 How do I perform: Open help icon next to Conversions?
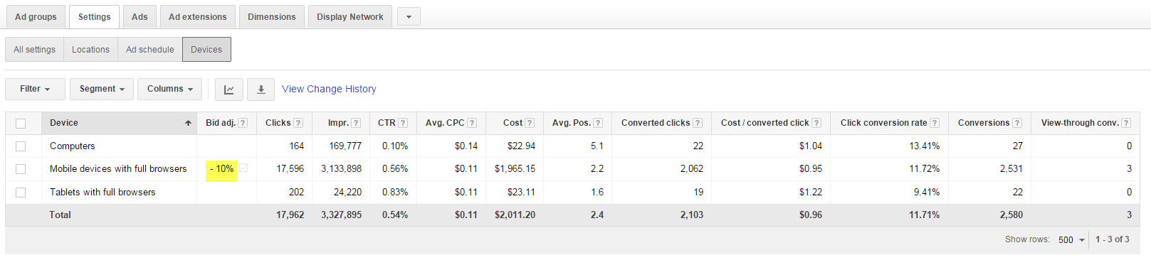(1017, 123)
